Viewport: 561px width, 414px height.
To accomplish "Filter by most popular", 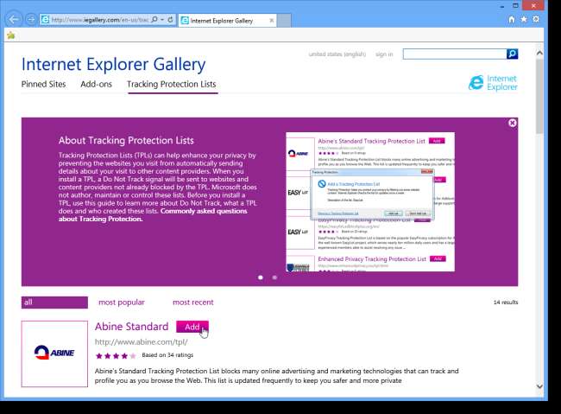I will click(x=122, y=303).
